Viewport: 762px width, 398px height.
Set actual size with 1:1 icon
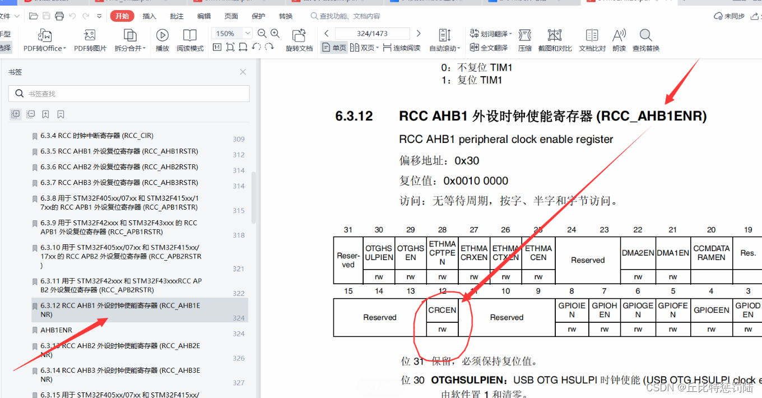click(x=217, y=48)
